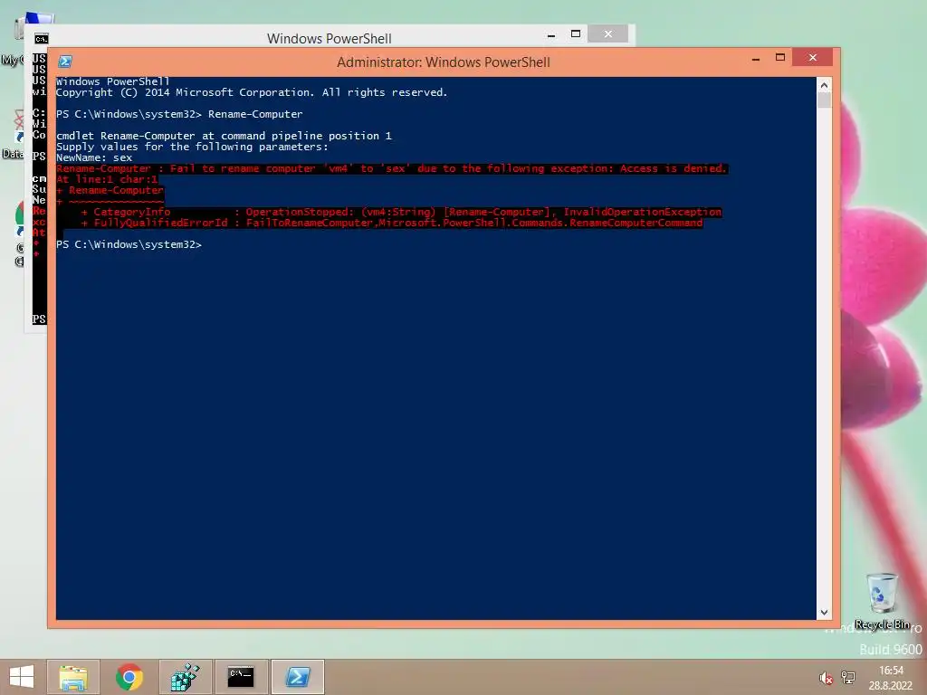This screenshot has height=695, width=927.
Task: Switch to the Command Prompt taskbar item
Action: (241, 677)
